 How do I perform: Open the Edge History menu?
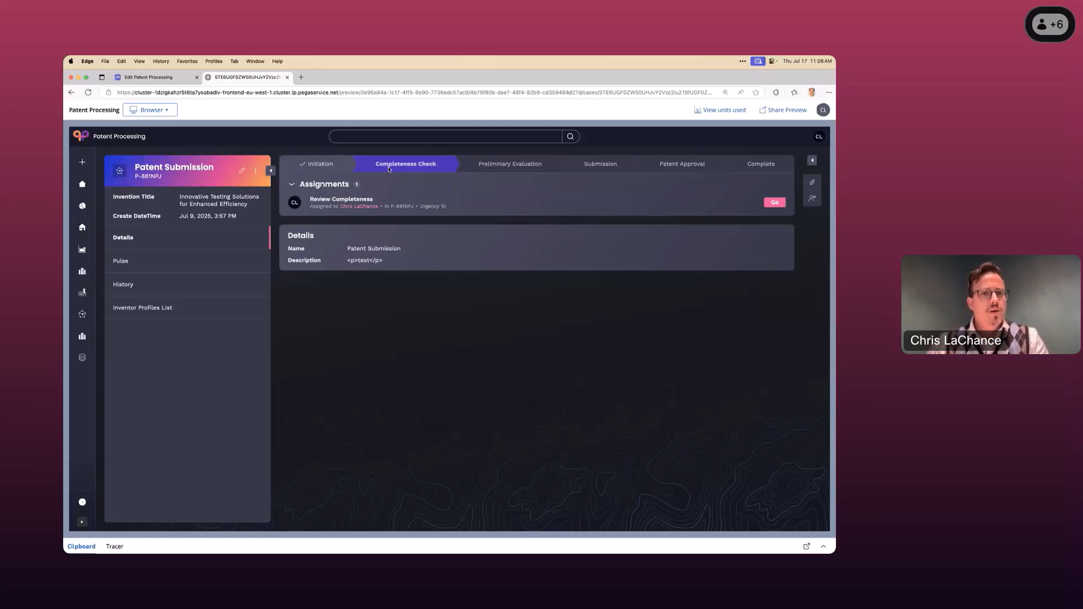coord(160,61)
